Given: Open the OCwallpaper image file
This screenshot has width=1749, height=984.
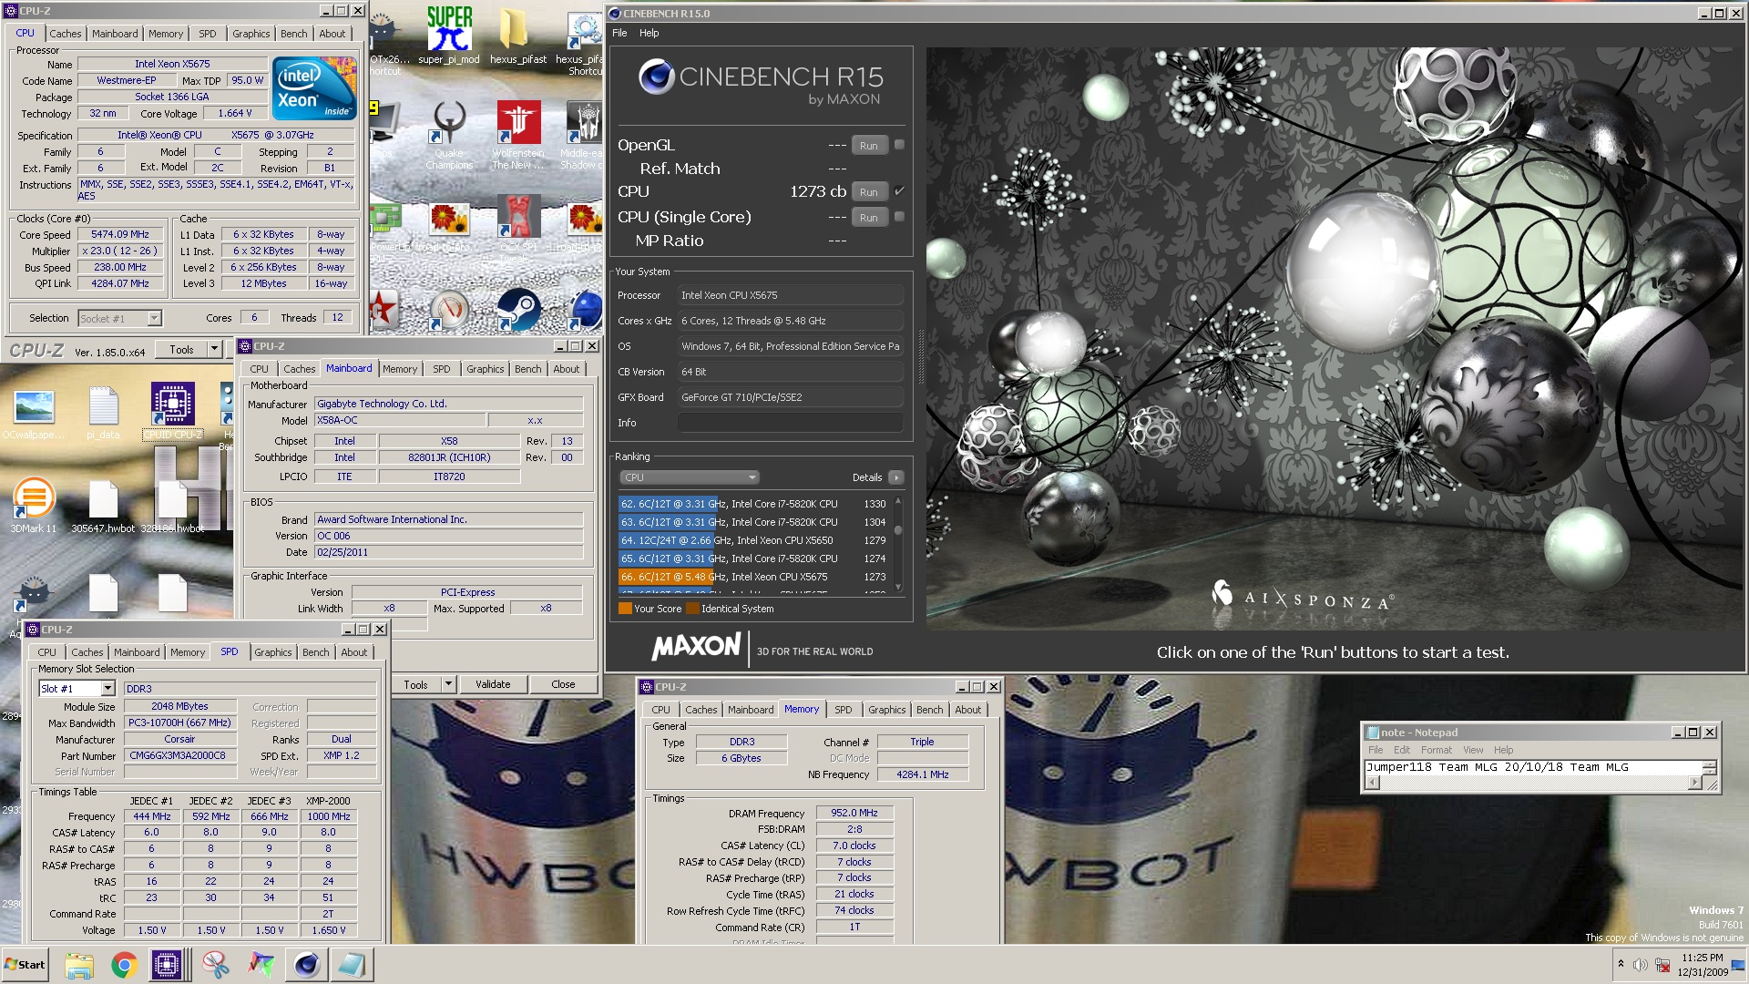Looking at the screenshot, I should coord(34,413).
